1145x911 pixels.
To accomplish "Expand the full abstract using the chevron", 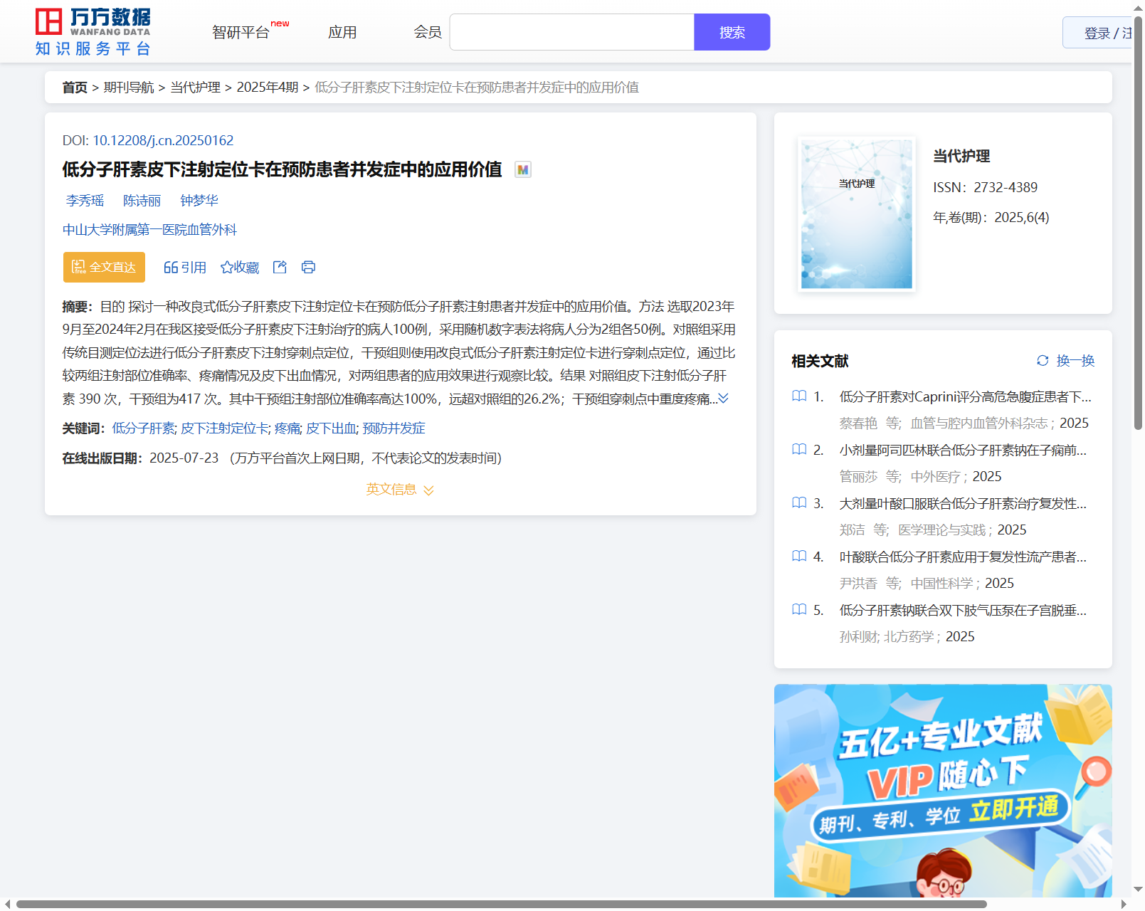I will point(724,399).
